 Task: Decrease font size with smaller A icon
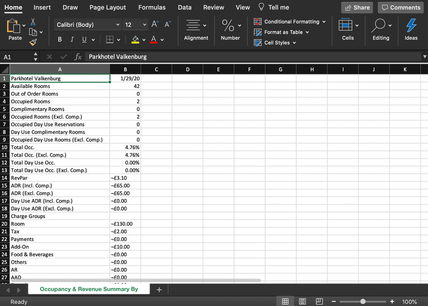167,24
